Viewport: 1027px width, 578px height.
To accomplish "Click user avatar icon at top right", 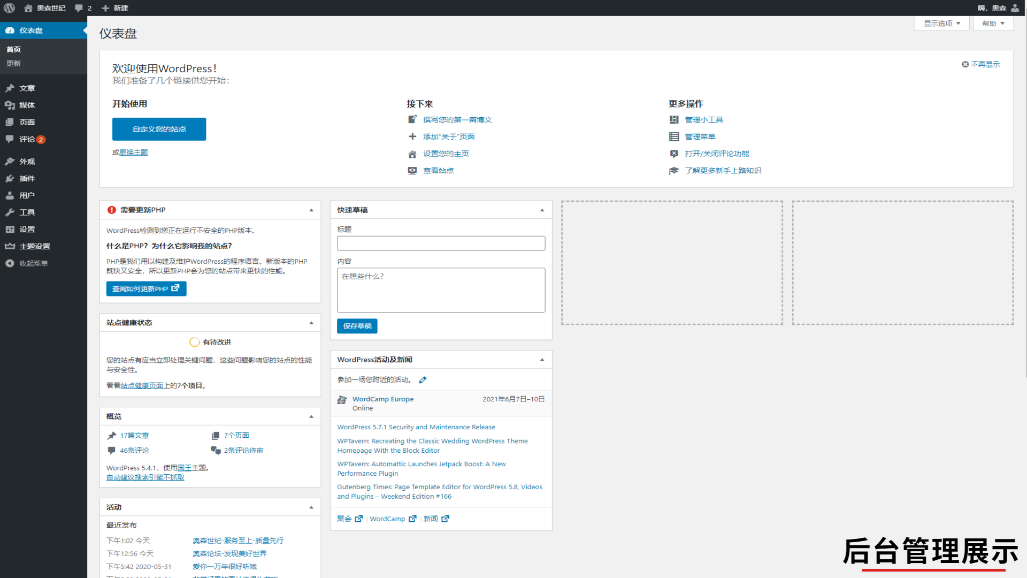I will click(x=1015, y=8).
